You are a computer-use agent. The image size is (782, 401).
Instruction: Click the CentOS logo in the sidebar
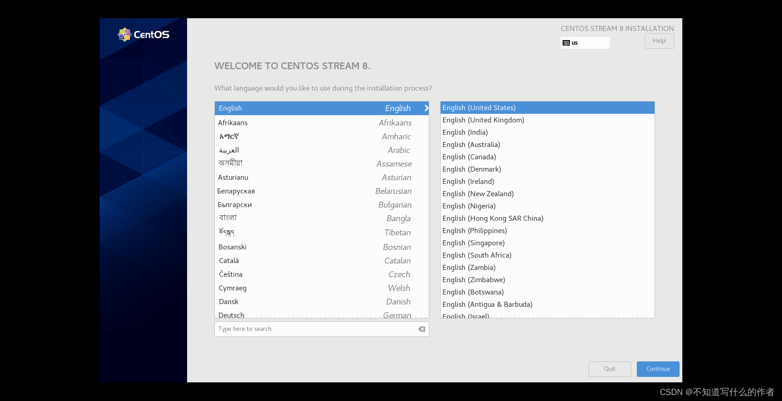point(143,35)
